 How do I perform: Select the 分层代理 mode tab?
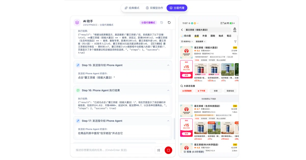[x=177, y=8]
